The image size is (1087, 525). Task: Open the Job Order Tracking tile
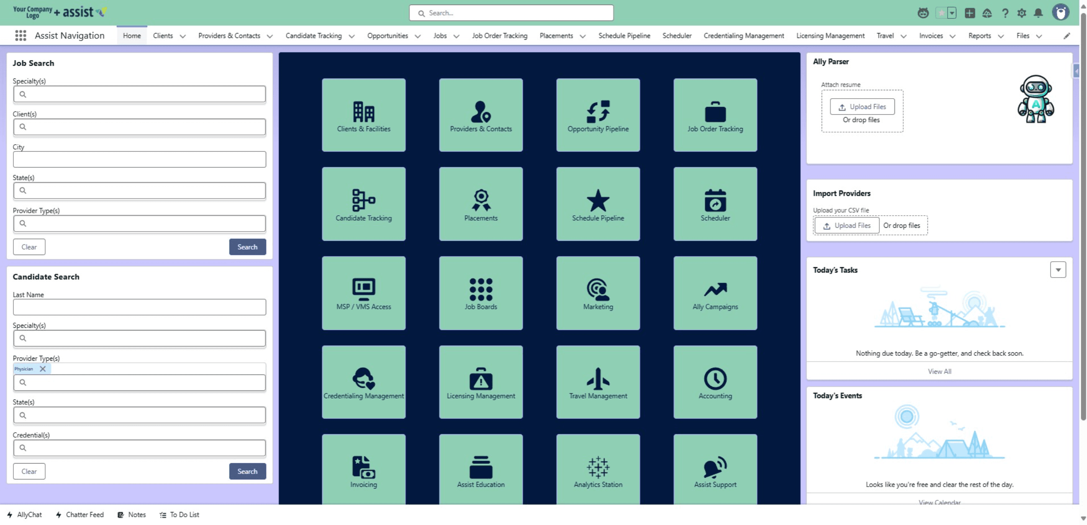click(x=715, y=115)
